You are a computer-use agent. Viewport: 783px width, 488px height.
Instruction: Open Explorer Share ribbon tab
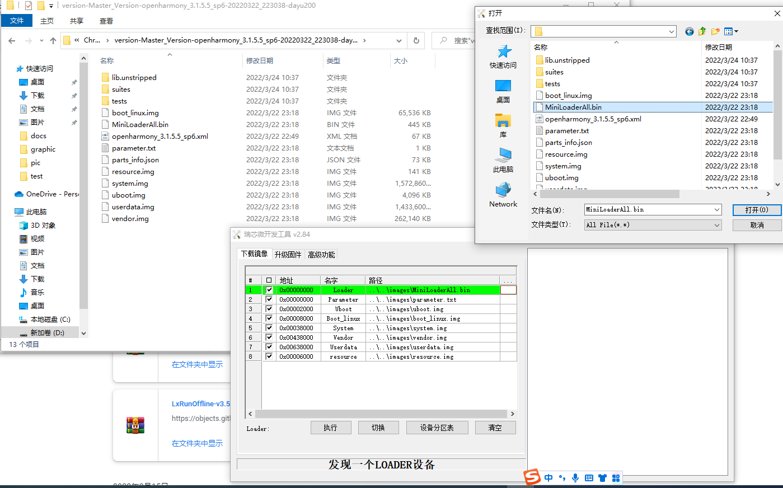77,21
